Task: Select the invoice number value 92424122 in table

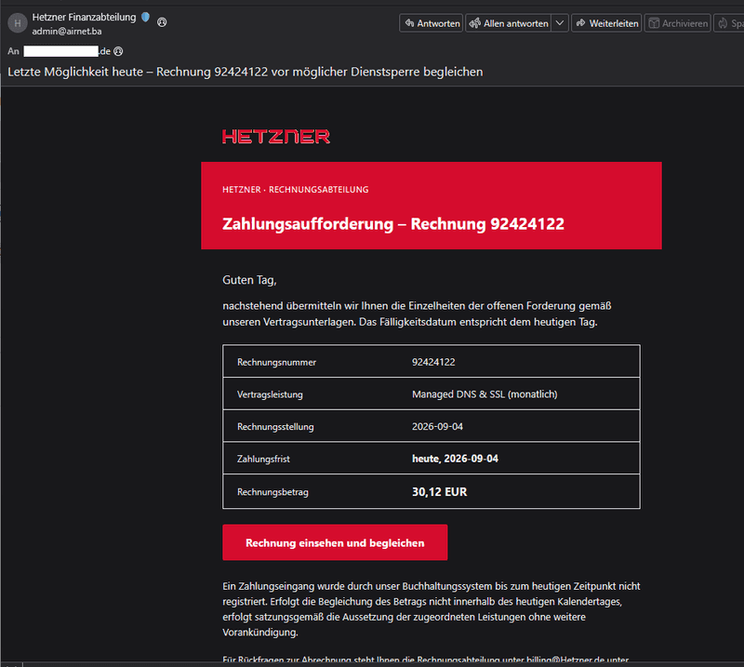Action: pyautogui.click(x=433, y=362)
